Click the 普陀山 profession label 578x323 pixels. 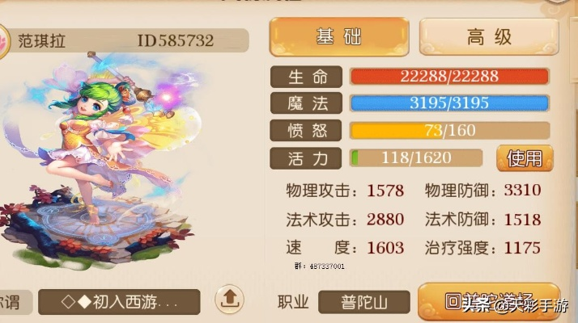[364, 302]
